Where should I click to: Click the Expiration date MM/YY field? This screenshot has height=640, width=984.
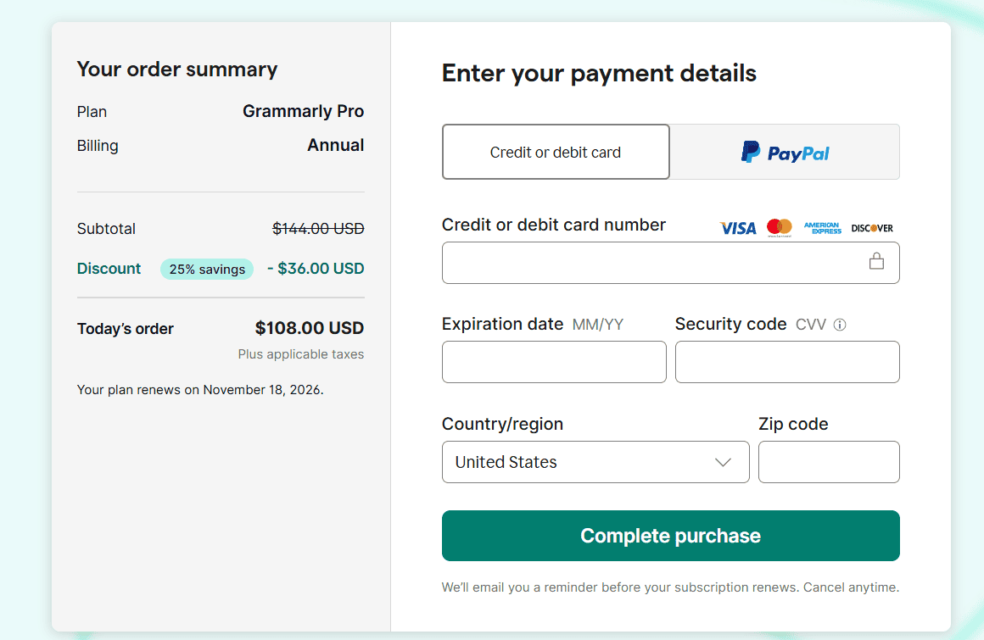coord(554,362)
